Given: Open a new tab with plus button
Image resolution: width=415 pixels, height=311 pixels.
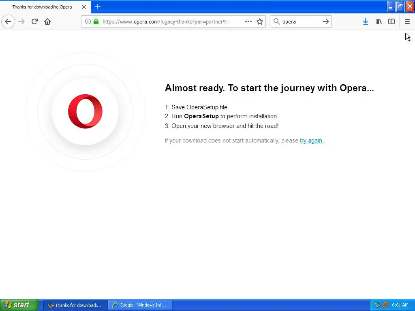Looking at the screenshot, I should click(x=98, y=6).
